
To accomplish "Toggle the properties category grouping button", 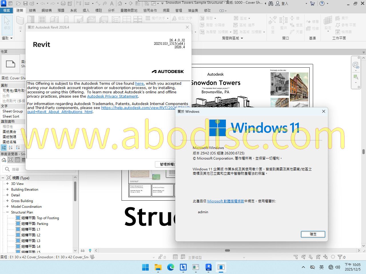I will 4,148.
